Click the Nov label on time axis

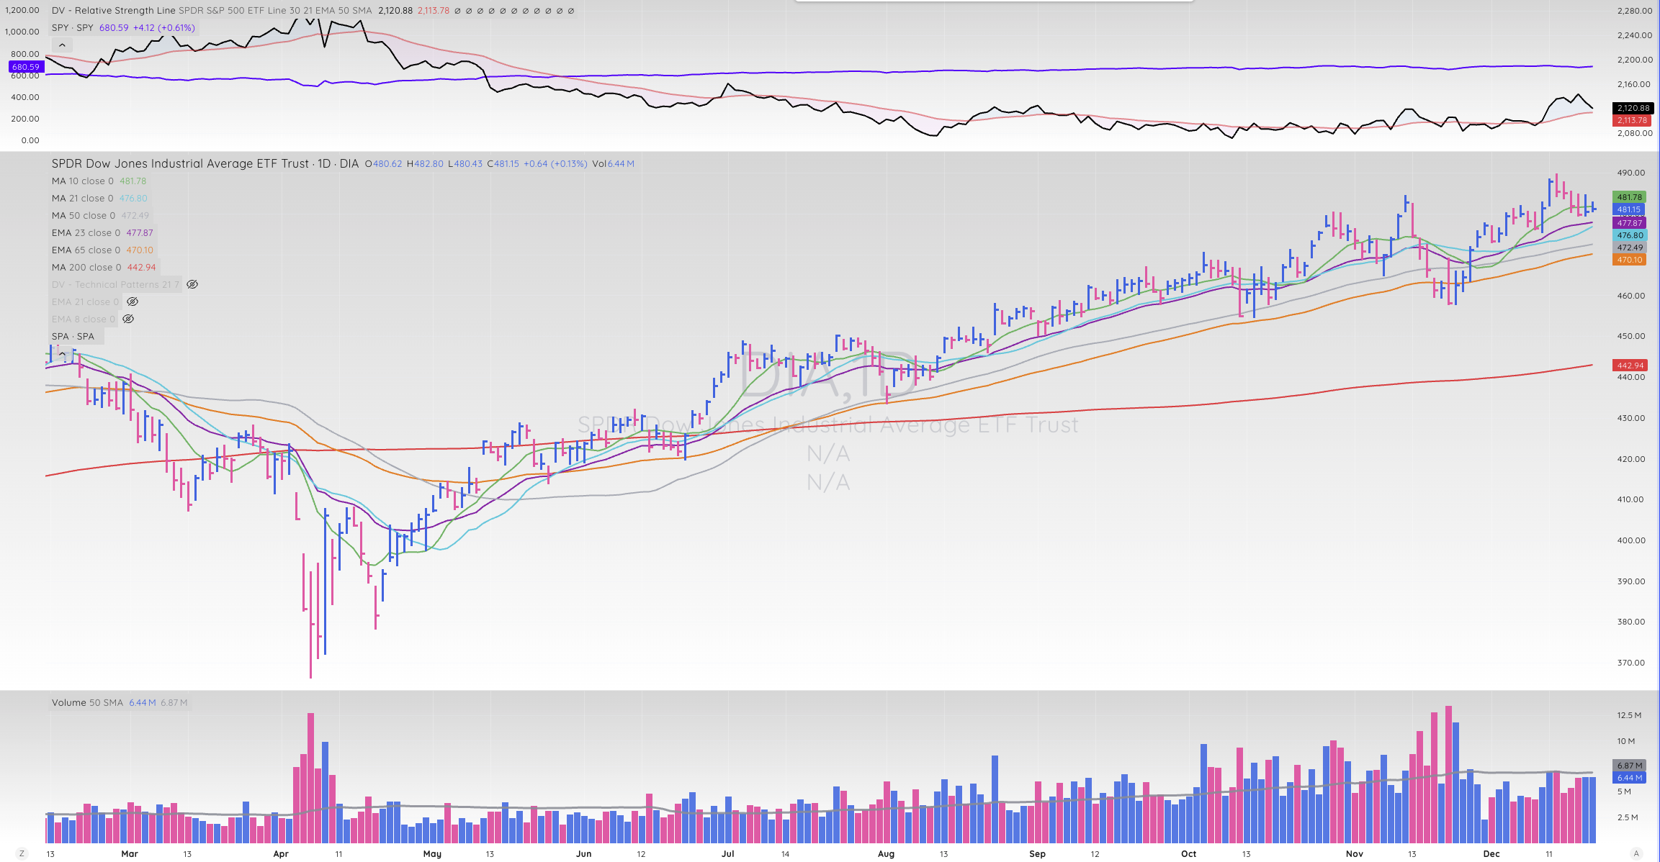[1354, 854]
